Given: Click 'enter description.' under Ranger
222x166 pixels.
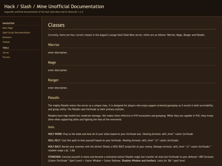Looking at the screenshot, I should (x=58, y=88).
